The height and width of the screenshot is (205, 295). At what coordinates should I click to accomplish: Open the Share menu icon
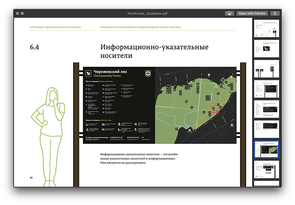[x=275, y=13]
